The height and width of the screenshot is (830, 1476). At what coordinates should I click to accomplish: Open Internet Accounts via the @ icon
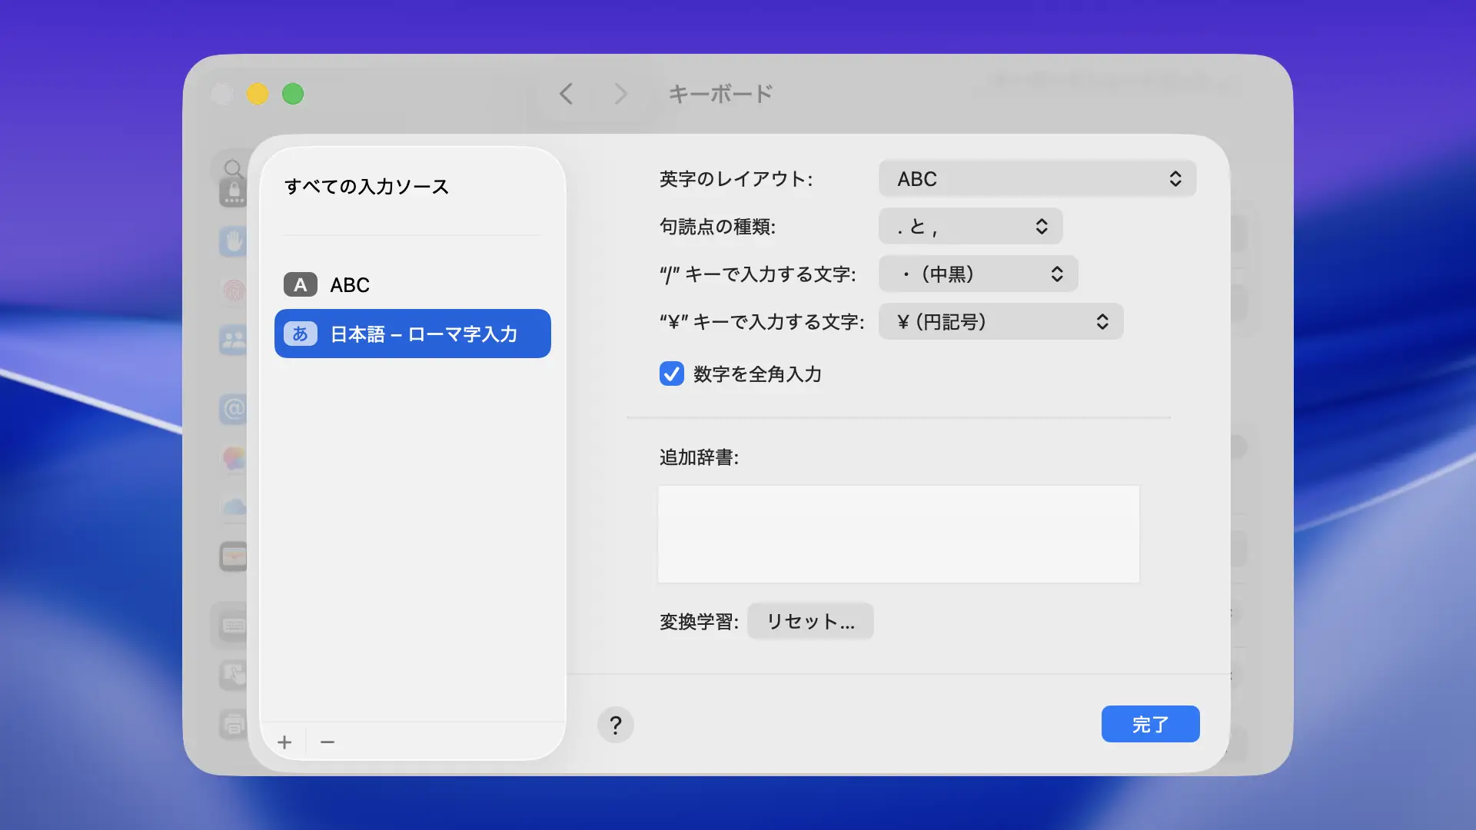pos(233,409)
